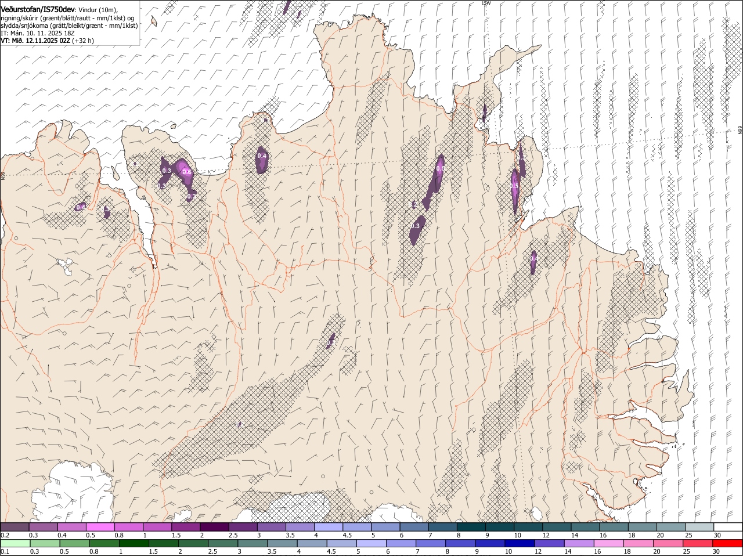Click the darkest purple 2 swatch in upper row

click(214, 526)
